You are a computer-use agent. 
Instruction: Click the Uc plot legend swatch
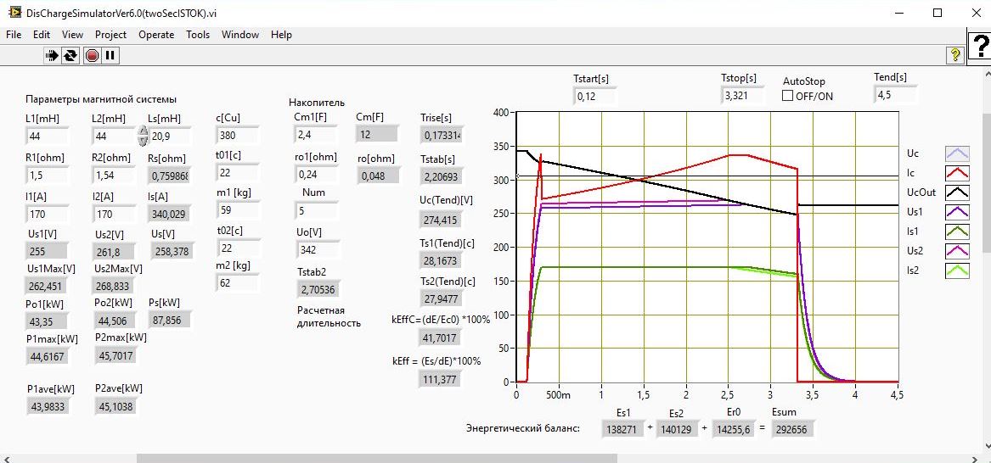click(957, 153)
